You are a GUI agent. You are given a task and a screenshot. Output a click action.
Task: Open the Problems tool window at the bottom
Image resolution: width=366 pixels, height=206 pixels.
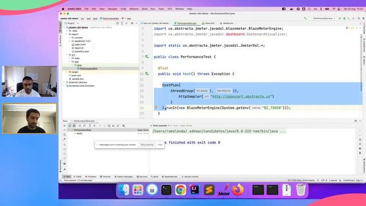[91, 177]
